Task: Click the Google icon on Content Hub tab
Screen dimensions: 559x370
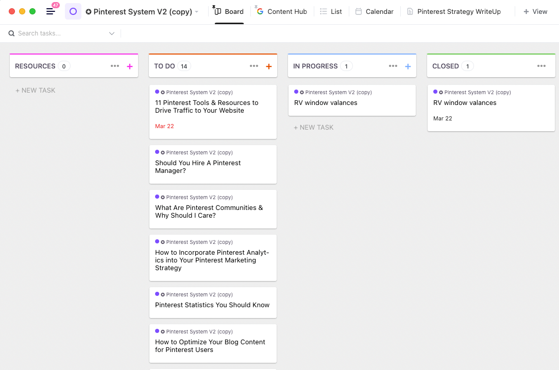Action: [x=260, y=12]
